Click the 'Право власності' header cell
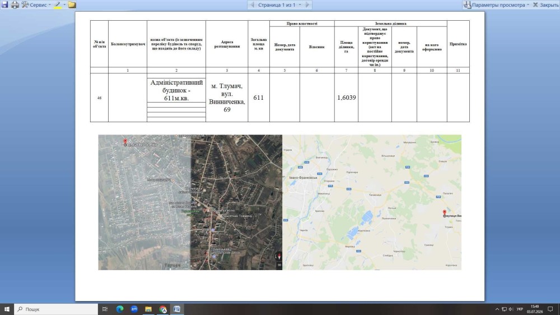The height and width of the screenshot is (315, 560). pos(302,24)
